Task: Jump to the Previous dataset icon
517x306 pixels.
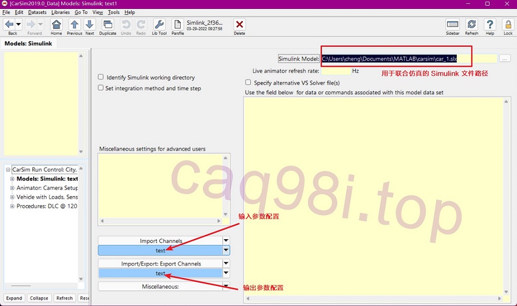Action: click(x=74, y=24)
